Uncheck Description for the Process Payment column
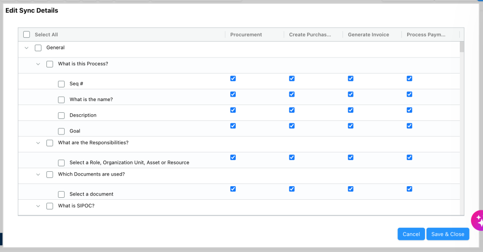Viewport: 483px width, 252px height. point(410,110)
